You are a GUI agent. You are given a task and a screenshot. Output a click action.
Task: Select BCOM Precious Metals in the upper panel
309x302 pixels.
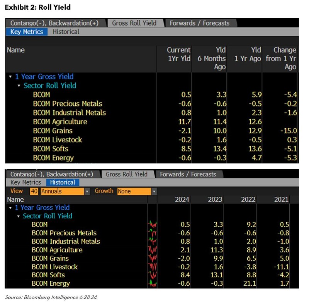[68, 104]
